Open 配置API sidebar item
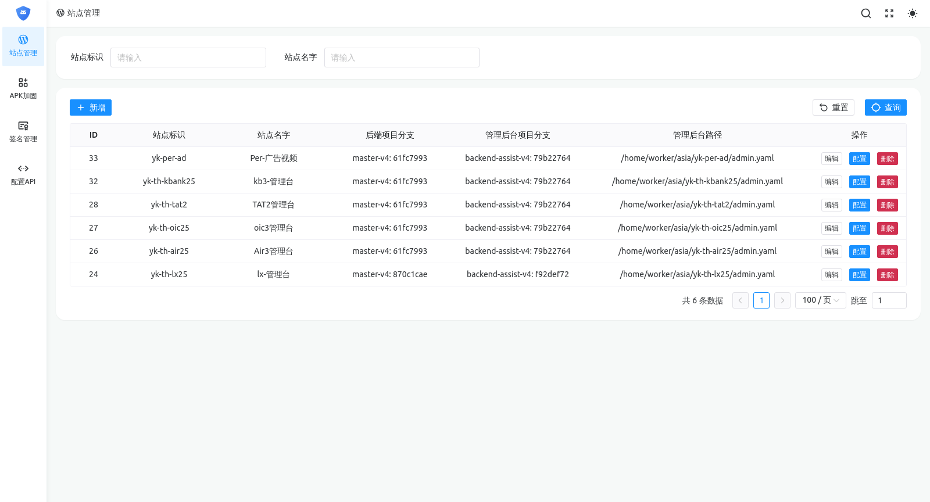Screen dimensions: 930x502 [x=23, y=175]
